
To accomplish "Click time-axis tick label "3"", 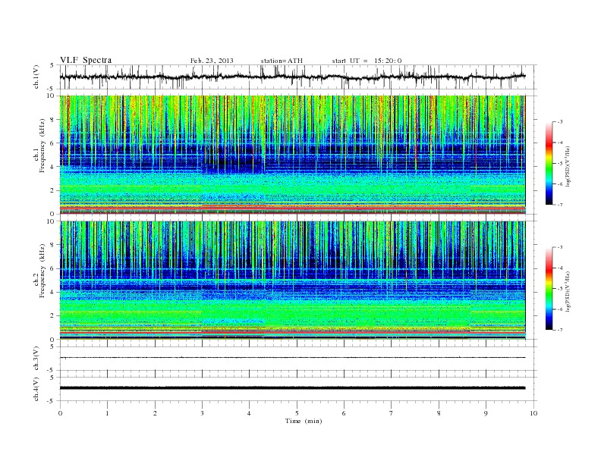I will pos(202,413).
